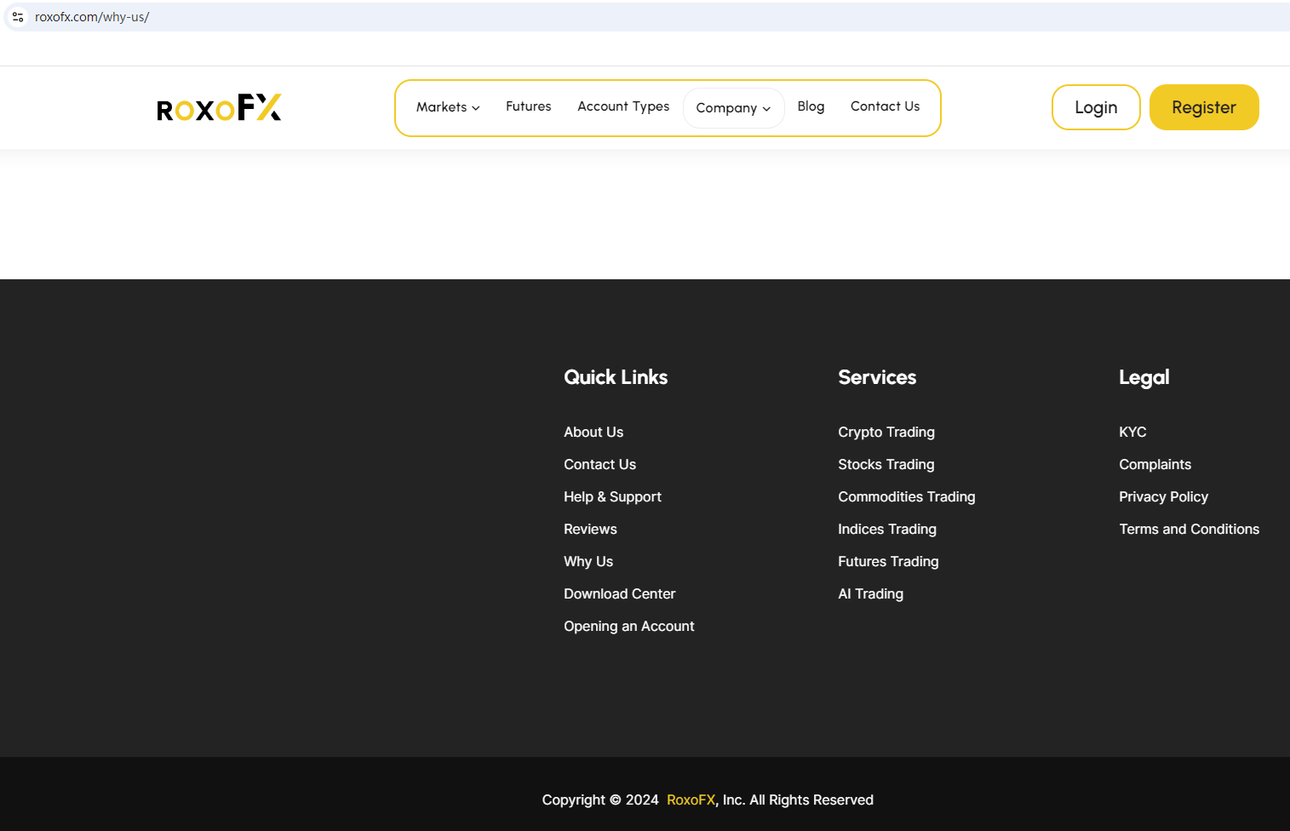Open the Blog page from navigation
The width and height of the screenshot is (1290, 831).
click(x=811, y=106)
